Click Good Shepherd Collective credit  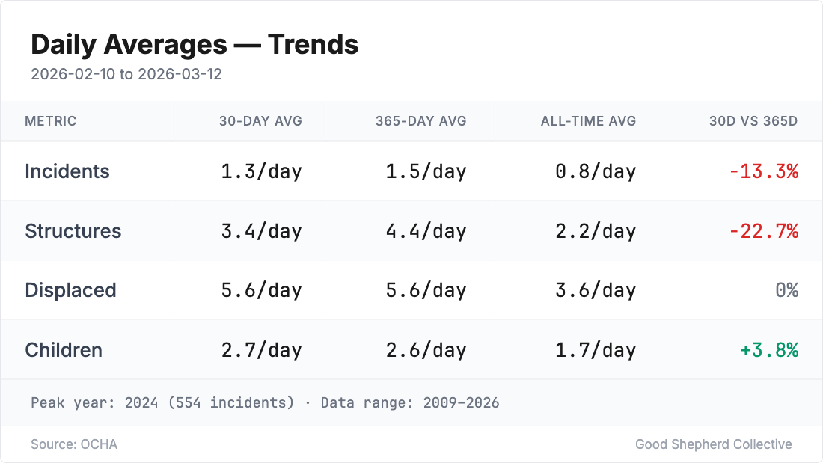713,444
